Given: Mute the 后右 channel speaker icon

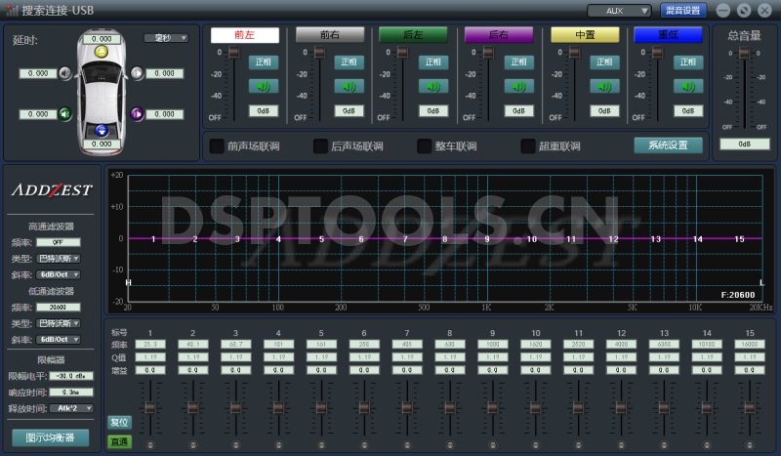Looking at the screenshot, I should tap(519, 86).
